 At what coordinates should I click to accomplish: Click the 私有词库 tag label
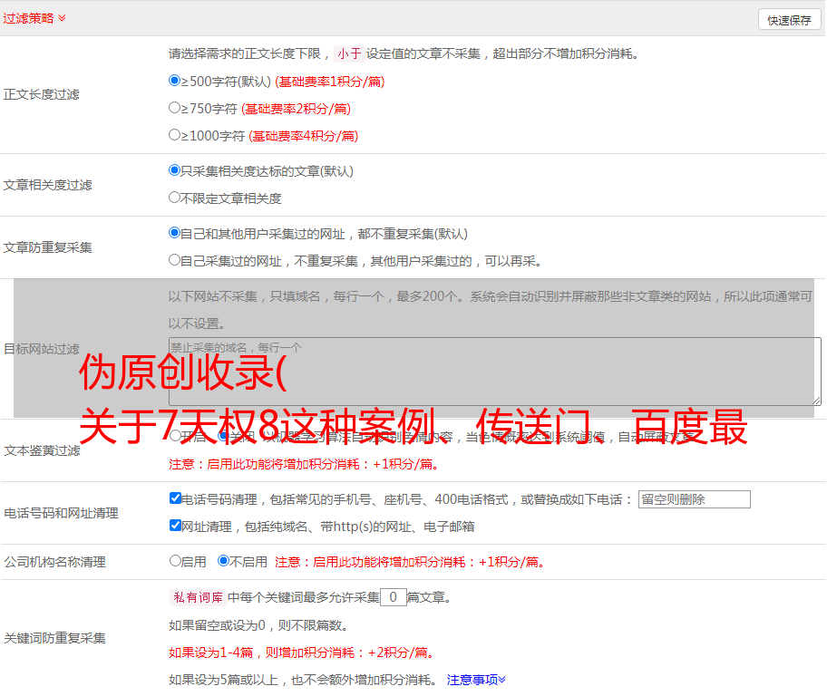pyautogui.click(x=196, y=597)
